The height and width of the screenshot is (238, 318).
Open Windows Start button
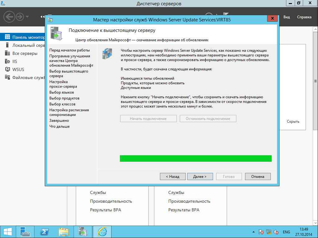7,232
